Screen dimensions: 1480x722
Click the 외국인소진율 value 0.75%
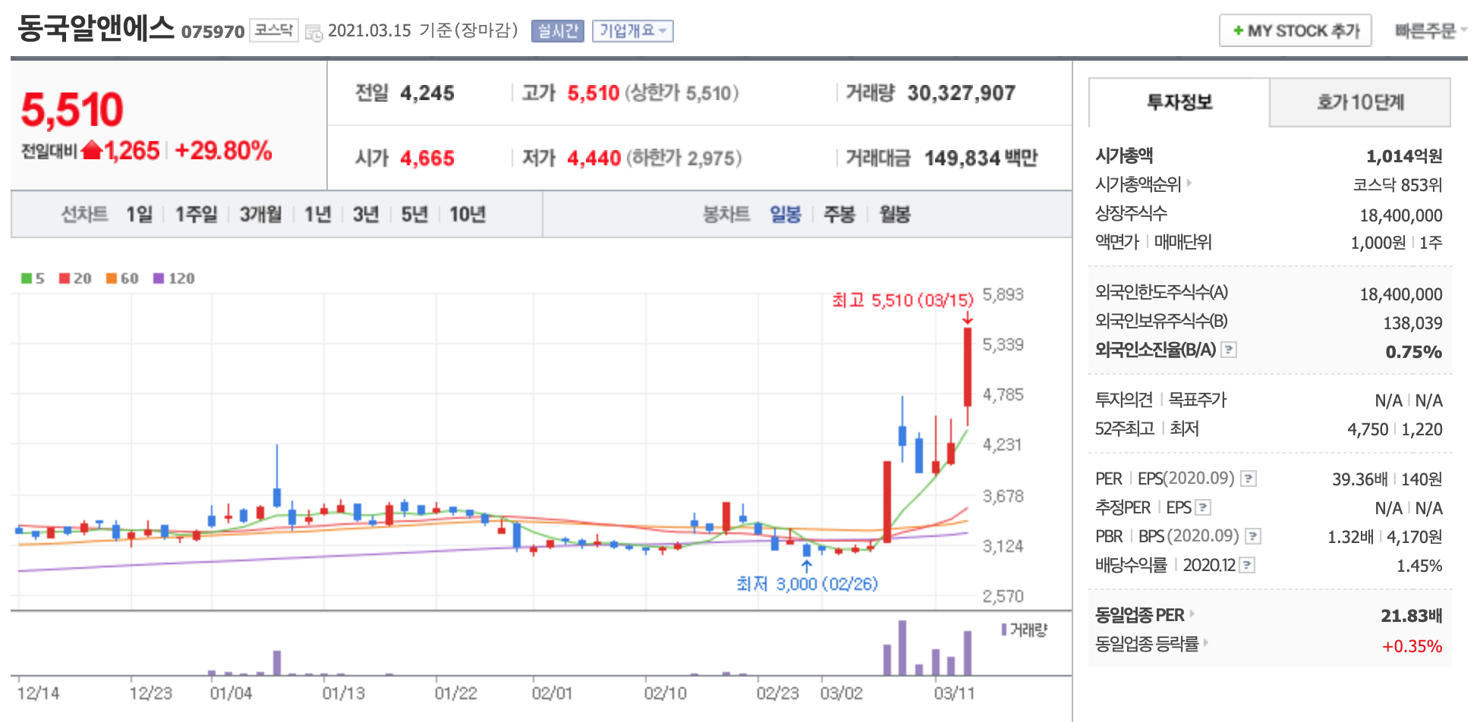click(x=1413, y=352)
